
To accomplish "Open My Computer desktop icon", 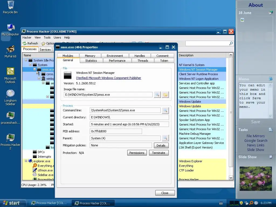I will click(11, 30).
